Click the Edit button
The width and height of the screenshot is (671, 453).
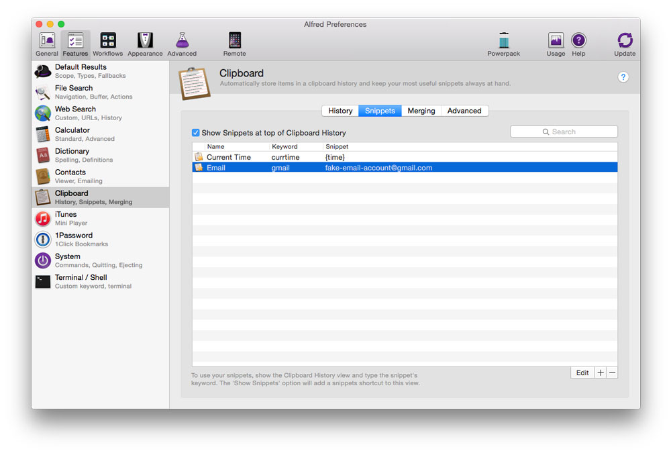[x=582, y=372]
